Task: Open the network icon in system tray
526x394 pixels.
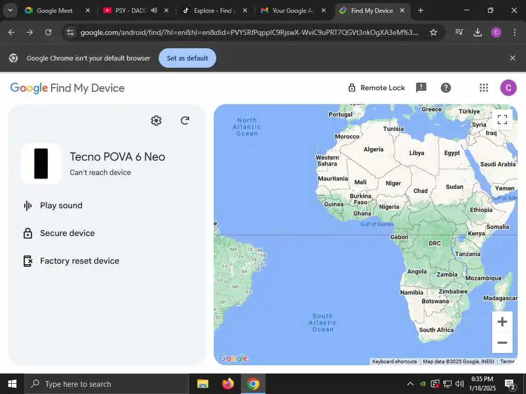Action: pyautogui.click(x=447, y=384)
